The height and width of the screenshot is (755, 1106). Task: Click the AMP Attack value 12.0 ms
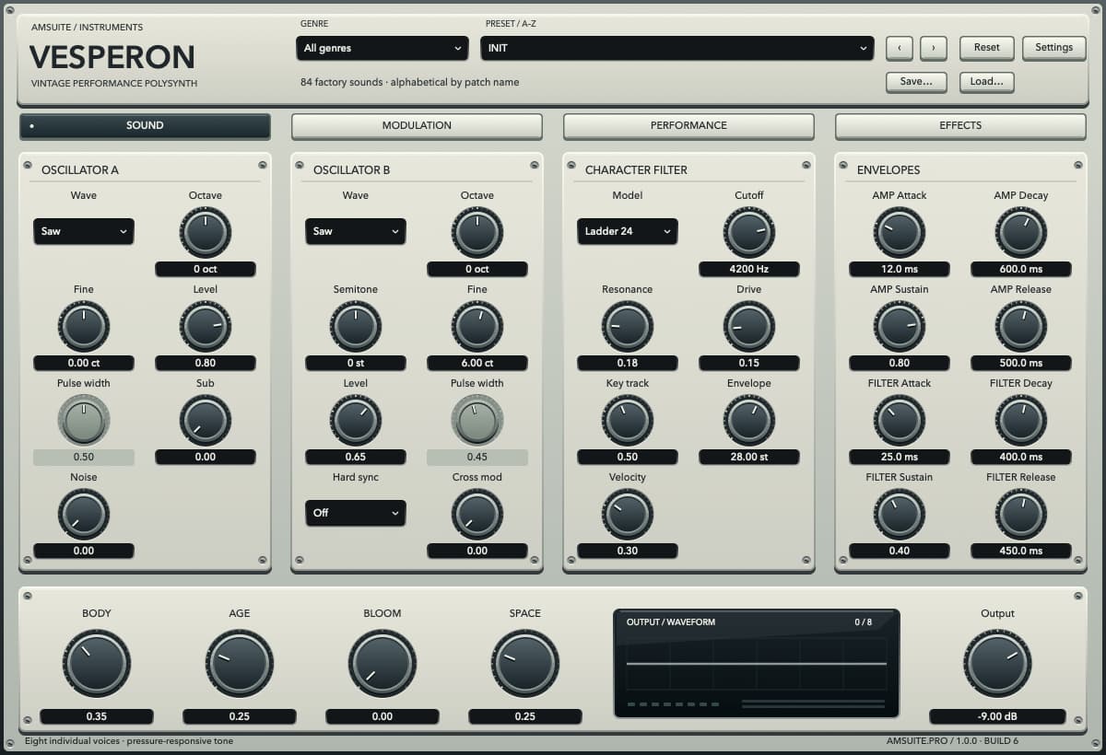[x=900, y=270]
